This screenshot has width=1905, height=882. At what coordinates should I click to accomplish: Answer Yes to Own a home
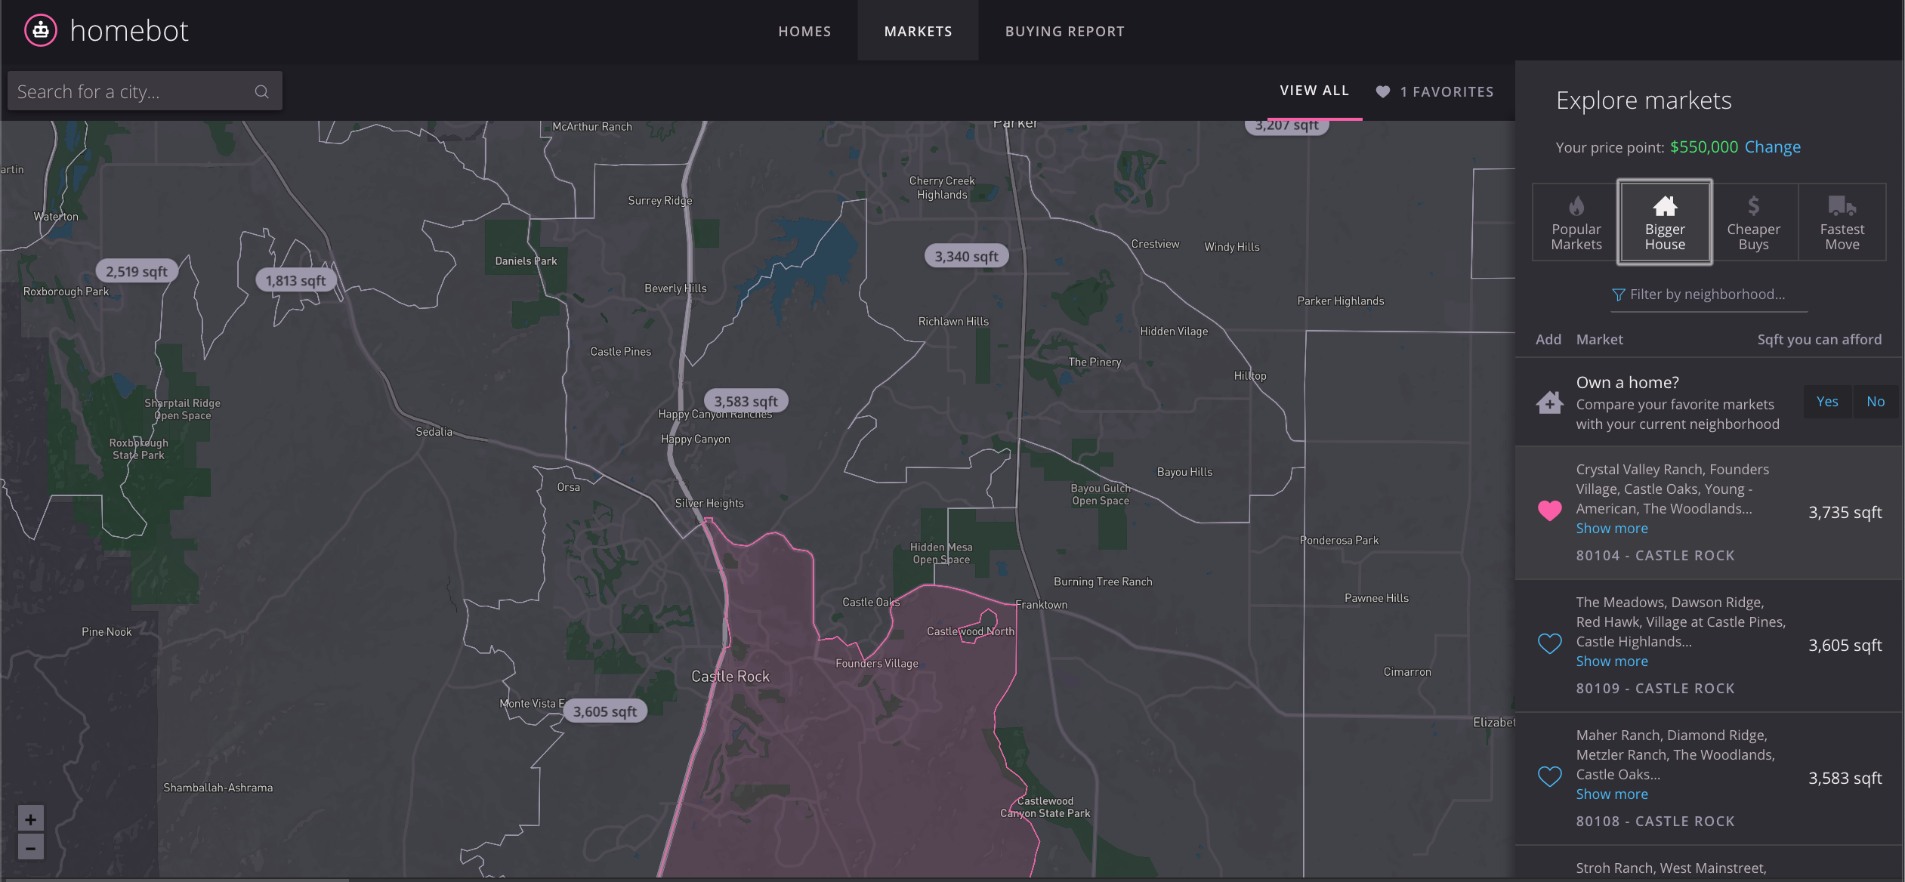pyautogui.click(x=1827, y=402)
